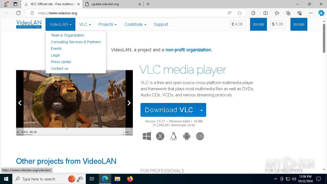Click the Download VLC button
This screenshot has height=184, width=327.
tap(169, 110)
